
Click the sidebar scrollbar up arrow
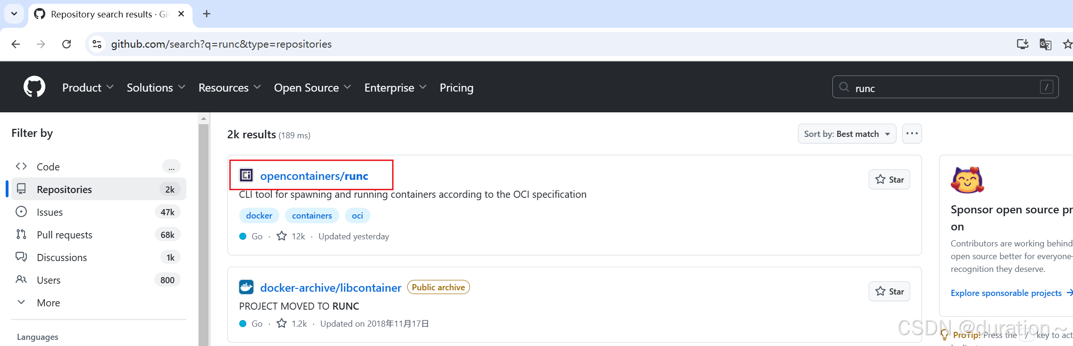(203, 118)
